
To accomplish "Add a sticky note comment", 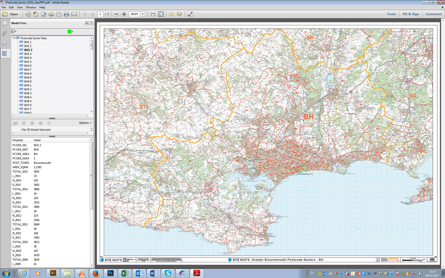I will 171,14.
